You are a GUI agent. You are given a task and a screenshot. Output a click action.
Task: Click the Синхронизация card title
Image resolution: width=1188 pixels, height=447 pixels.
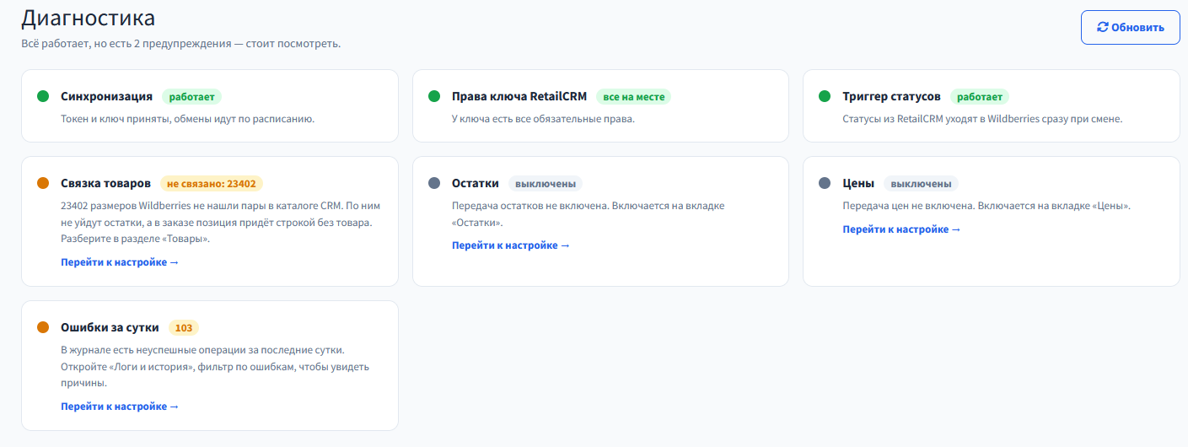click(x=106, y=96)
